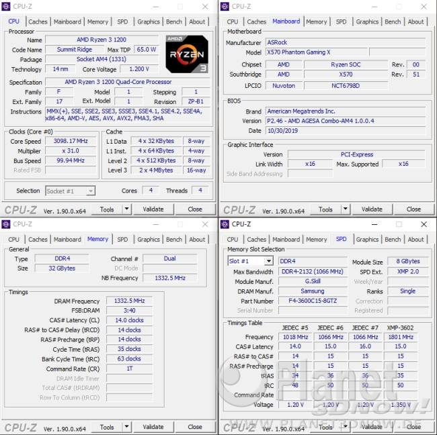Click the 'ASRock' manufacturer field
The height and width of the screenshot is (435, 437).
tap(346, 42)
